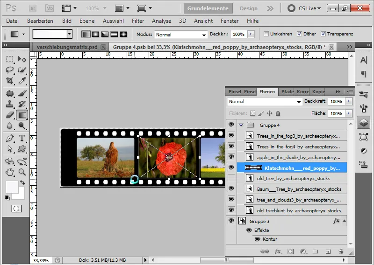Open the Datei menu

(13, 21)
